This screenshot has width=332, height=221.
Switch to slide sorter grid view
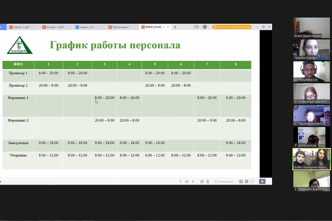(246, 182)
